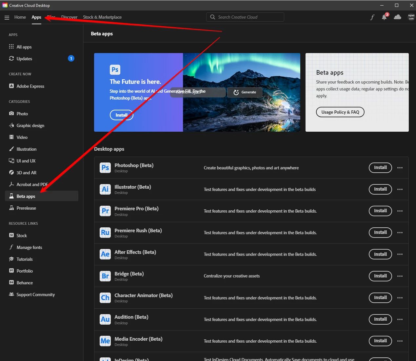Screen dimensions: 416x361
Task: Click the aurora landscape banner image
Action: [x=242, y=92]
